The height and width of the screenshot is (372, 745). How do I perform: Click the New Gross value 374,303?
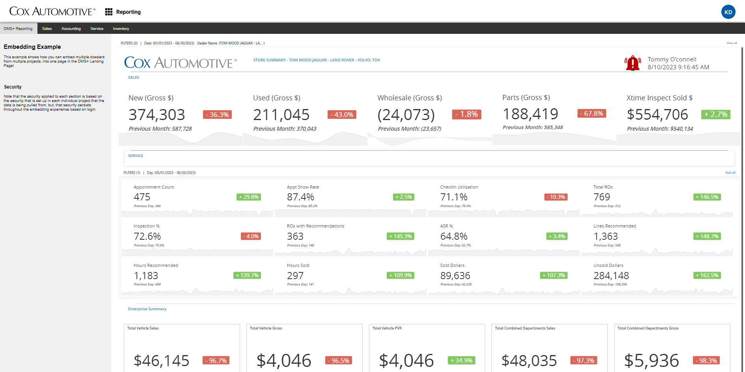[157, 115]
